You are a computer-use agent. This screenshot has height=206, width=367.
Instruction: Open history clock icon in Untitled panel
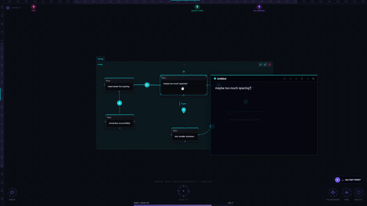(284, 79)
